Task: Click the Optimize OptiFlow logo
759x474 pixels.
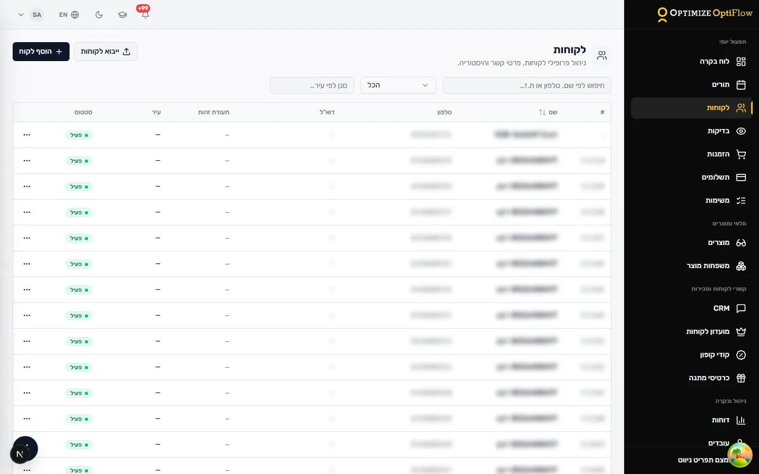Action: 705,14
